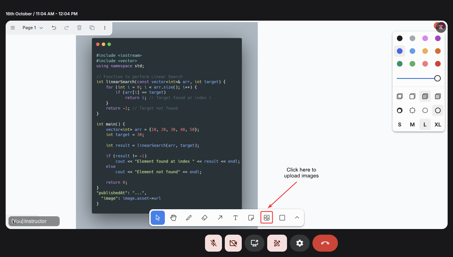Click the opacity slider handle
Image resolution: width=453 pixels, height=257 pixels.
tap(437, 78)
